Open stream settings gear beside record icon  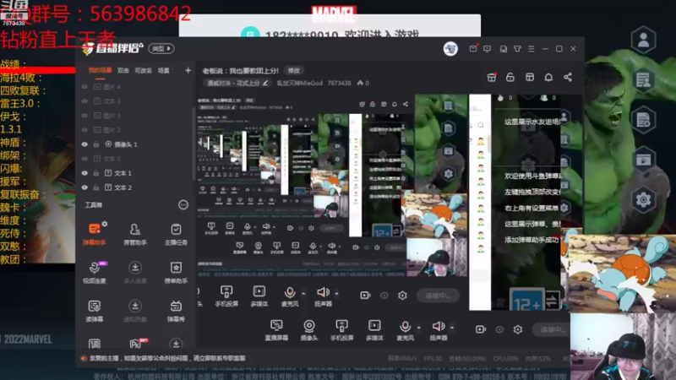coord(518,329)
